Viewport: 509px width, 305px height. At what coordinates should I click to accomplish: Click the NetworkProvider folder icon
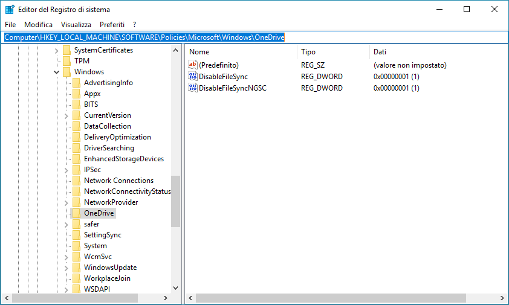coord(77,202)
